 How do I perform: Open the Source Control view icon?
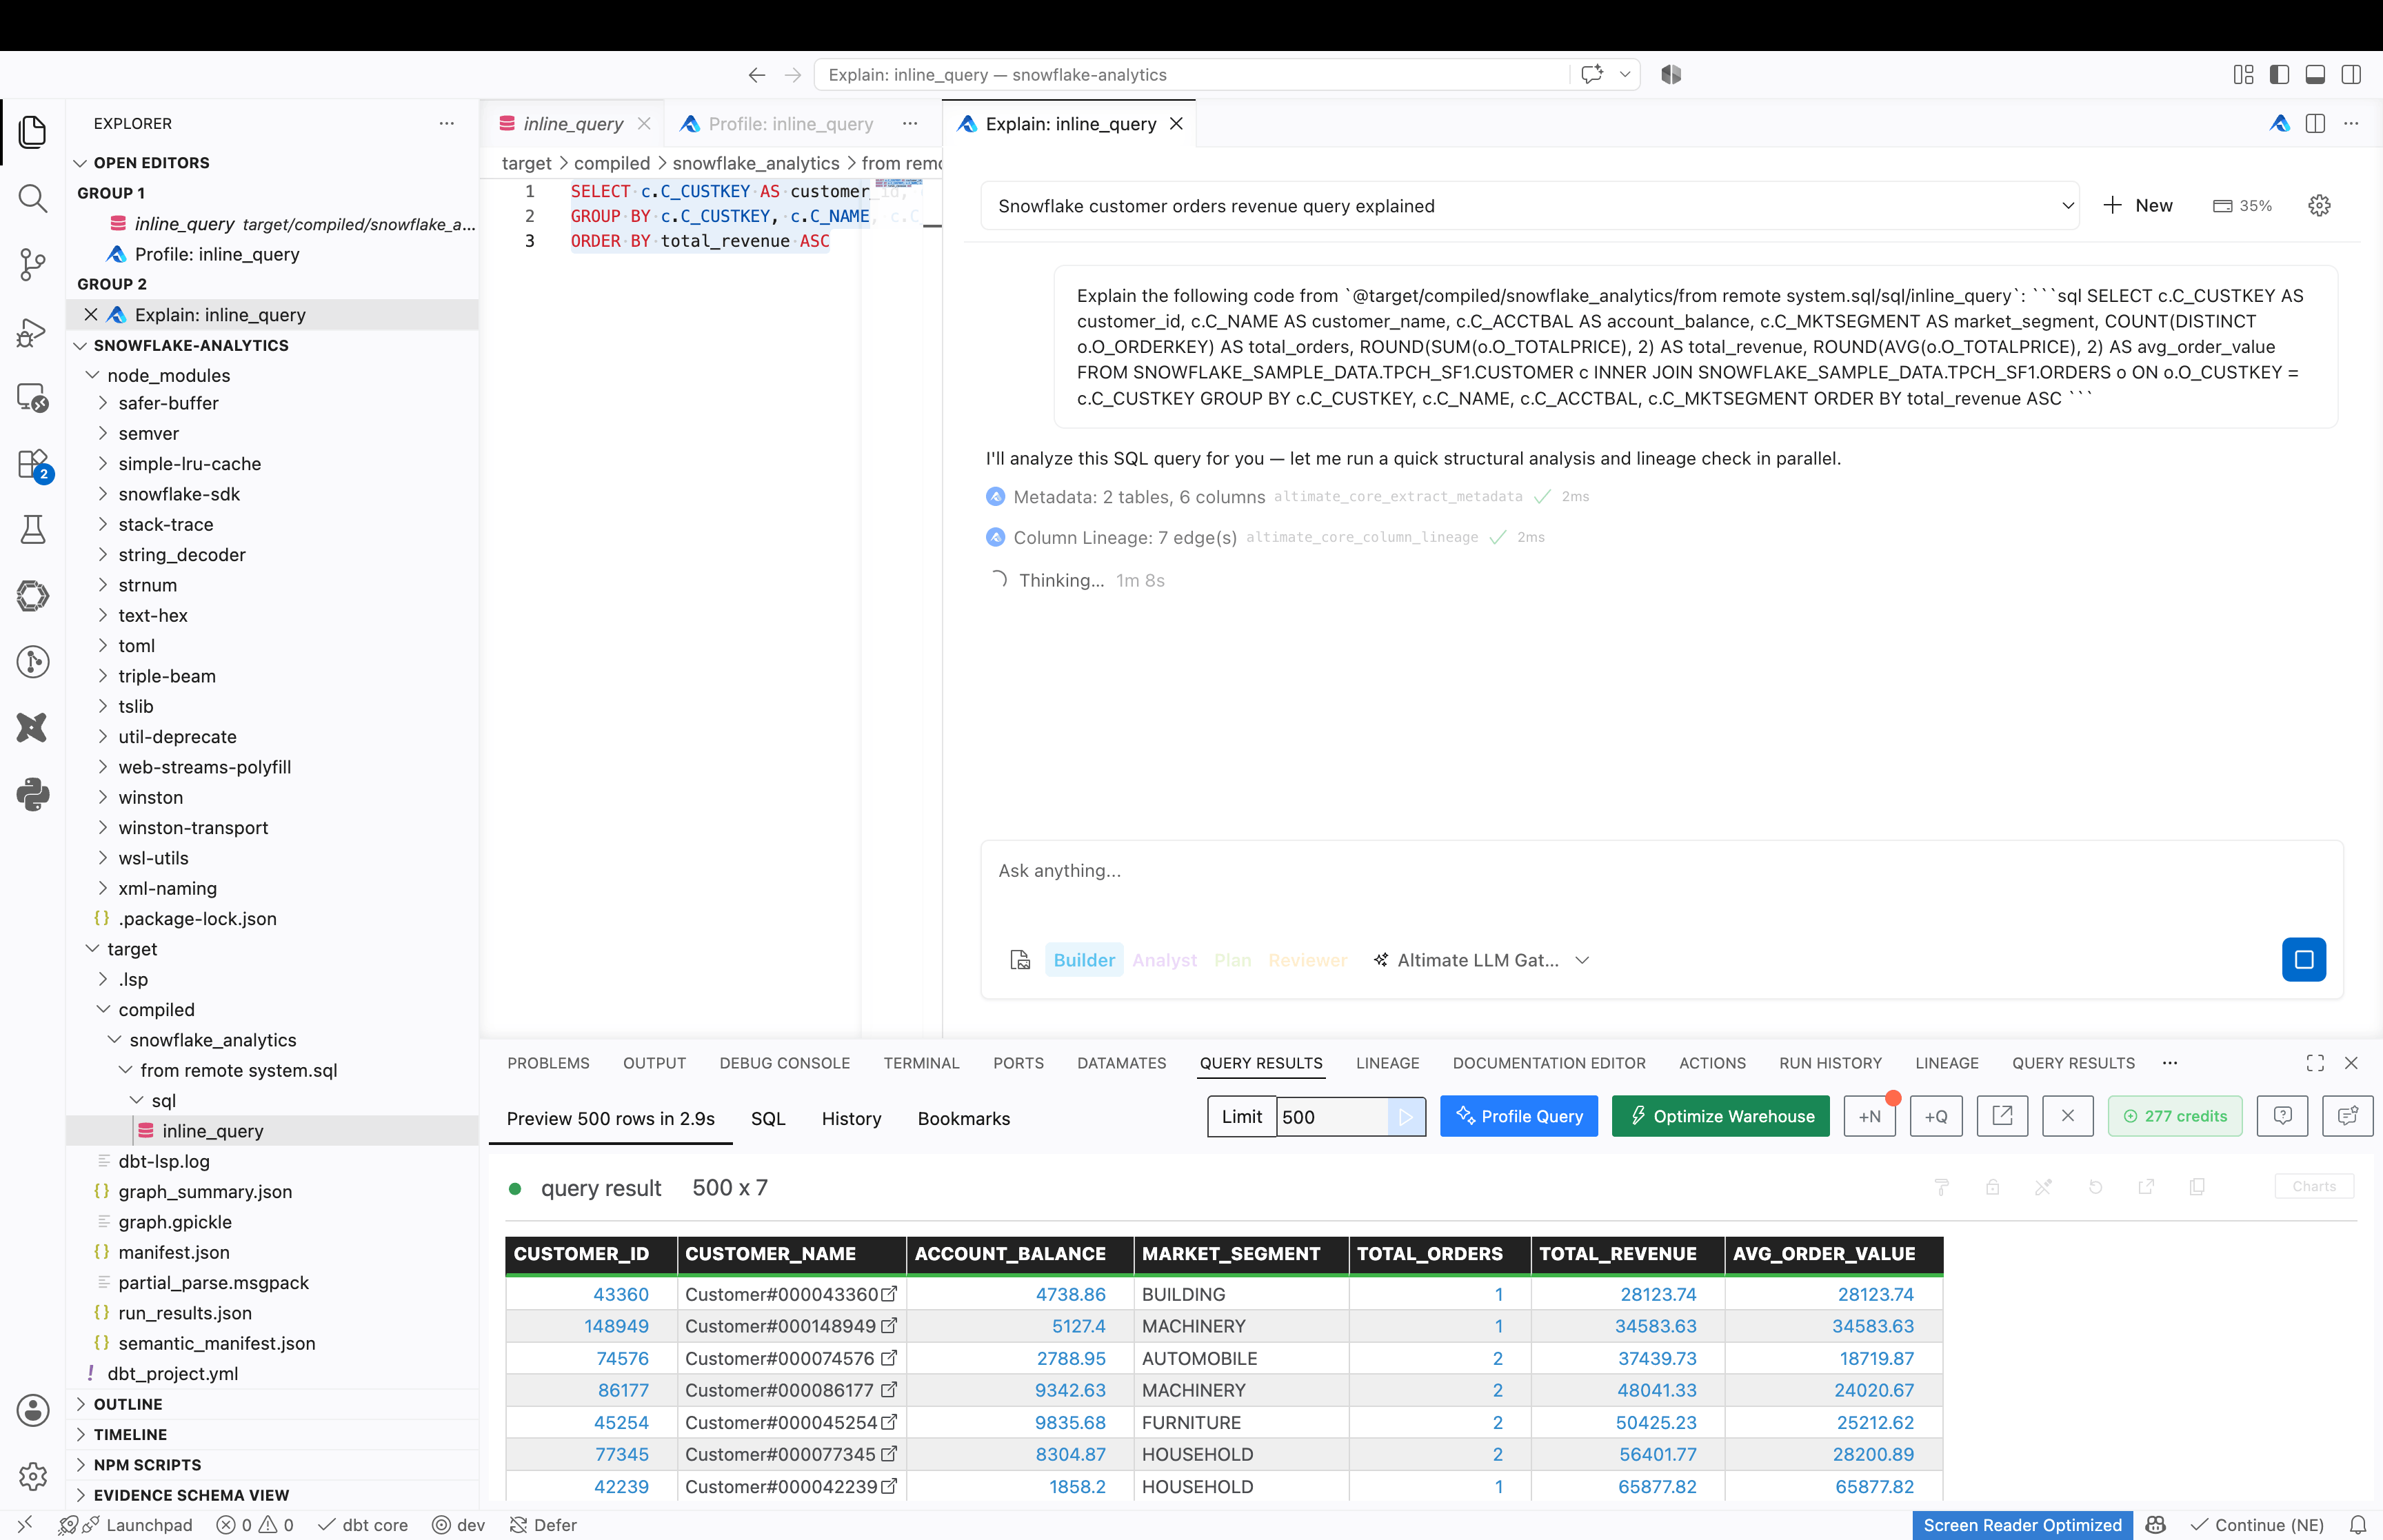[32, 265]
